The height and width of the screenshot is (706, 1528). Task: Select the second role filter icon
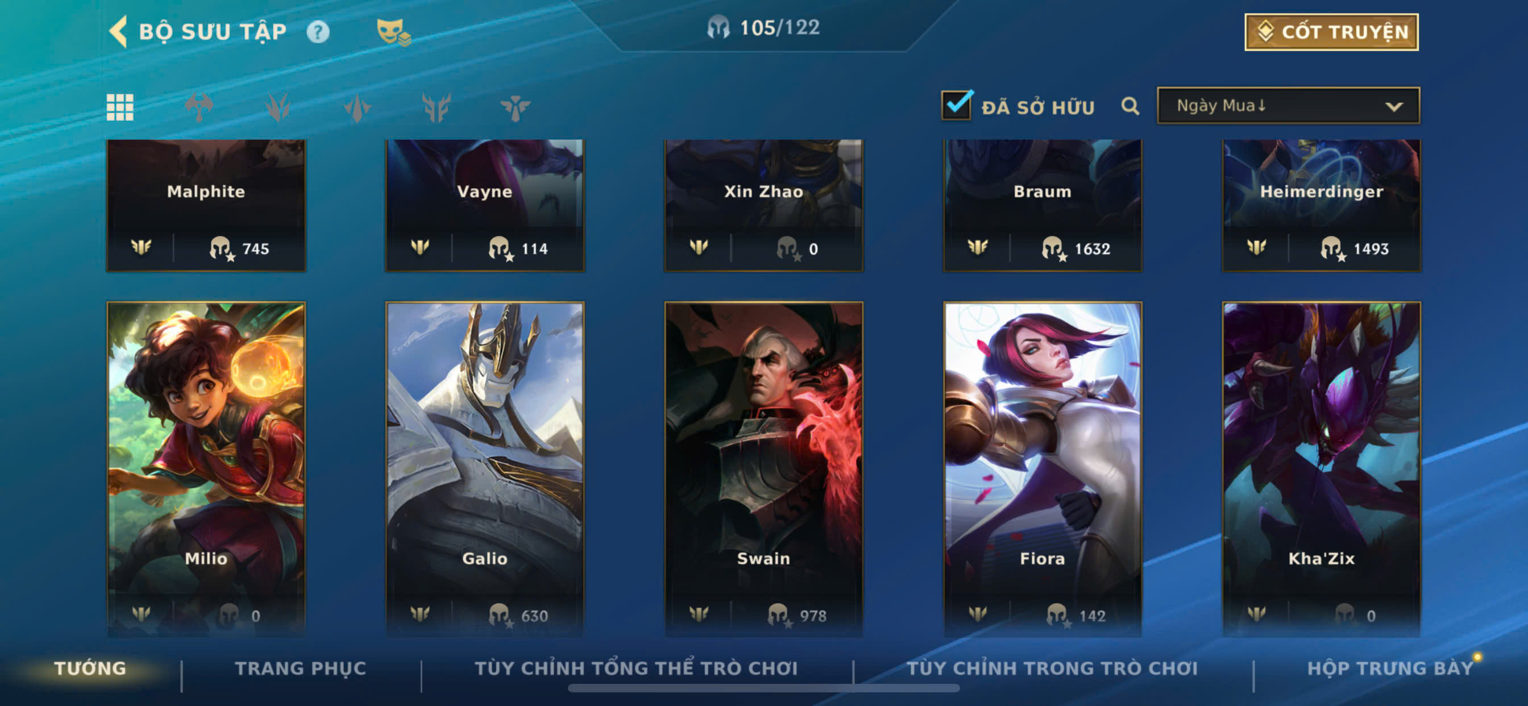point(199,107)
